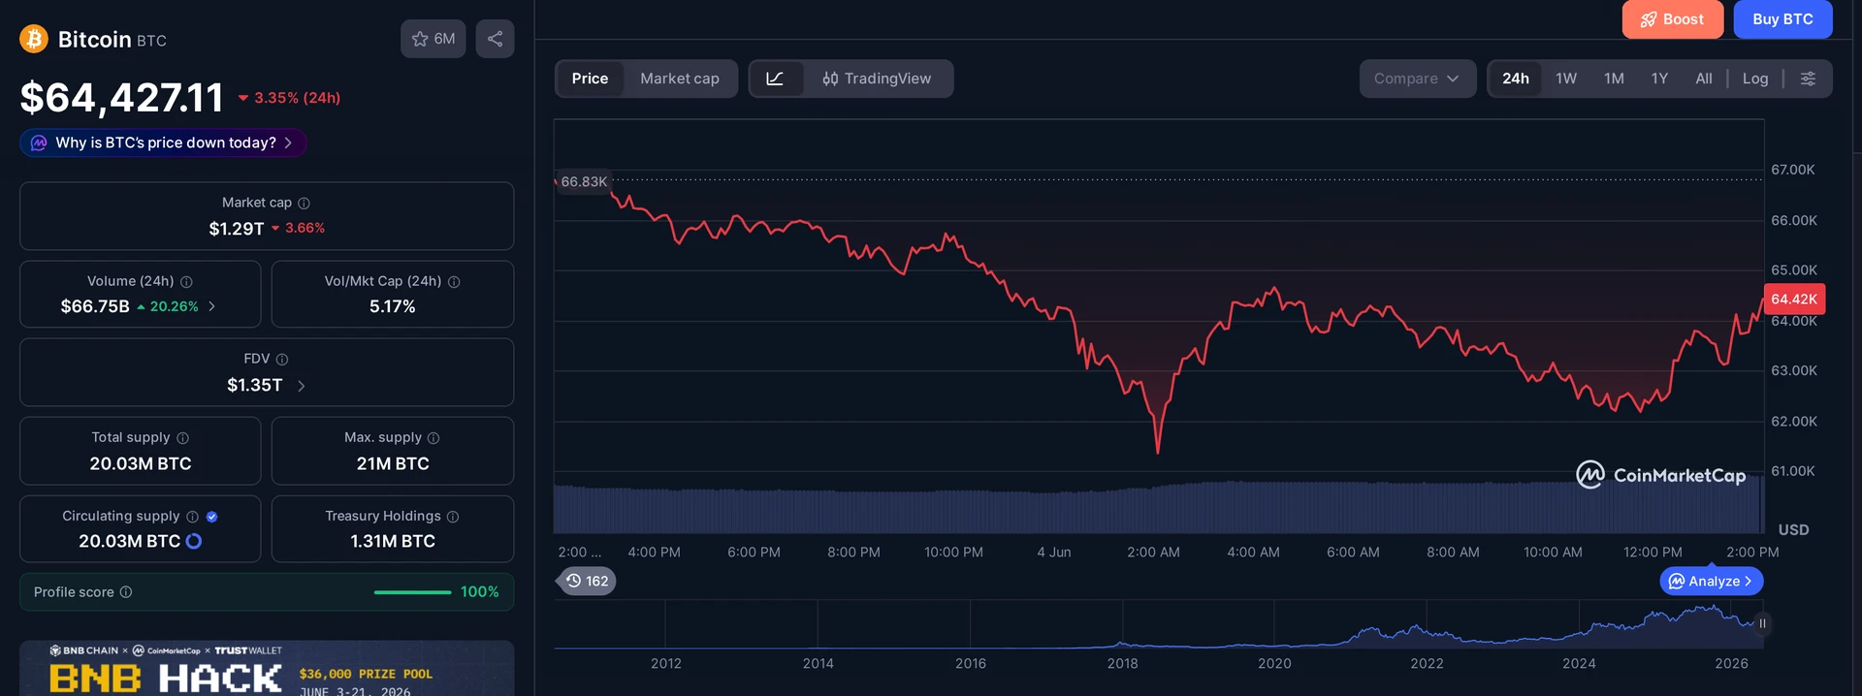This screenshot has height=696, width=1862.
Task: Open the chart settings sliders icon
Action: (x=1808, y=79)
